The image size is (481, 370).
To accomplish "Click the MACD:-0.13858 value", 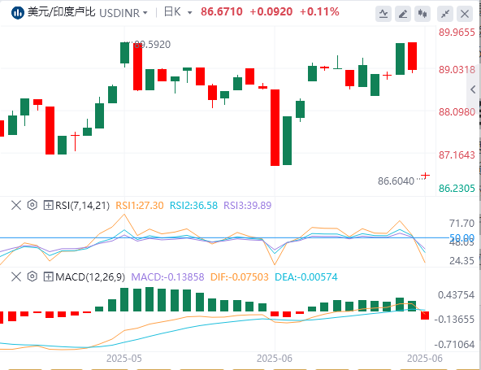I will point(168,277).
